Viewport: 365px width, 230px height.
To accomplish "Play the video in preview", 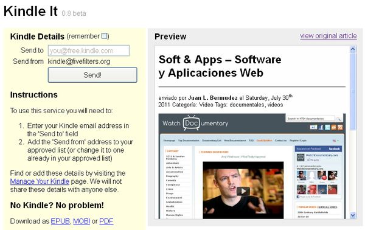I will coord(243,191).
